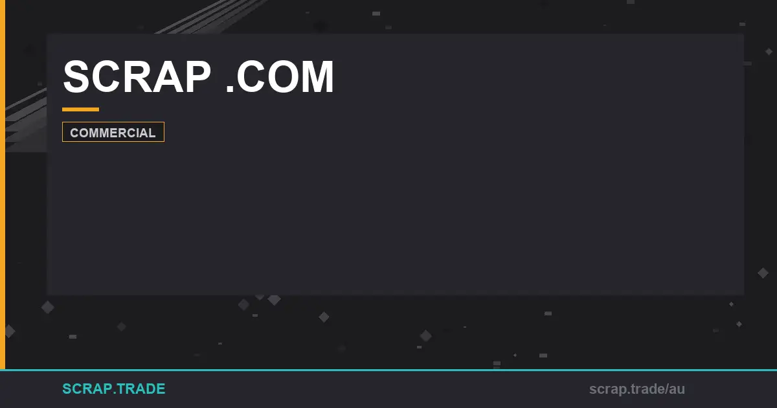The image size is (777, 408).
Task: Open the teal SCRAP.TRADE footer brand
Action: pyautogui.click(x=114, y=389)
